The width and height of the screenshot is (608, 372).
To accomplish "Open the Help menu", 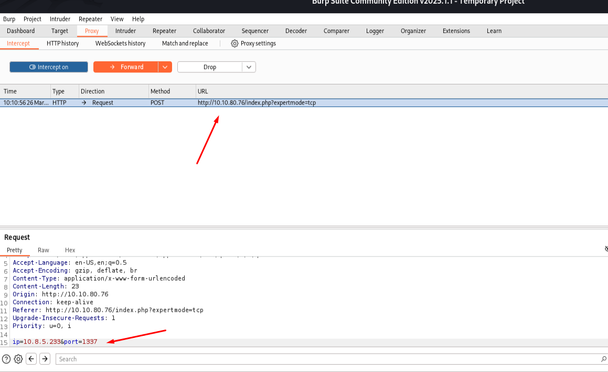I will click(138, 19).
